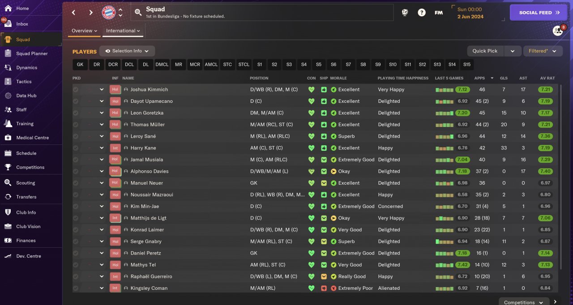The width and height of the screenshot is (573, 305).
Task: Open the Filtered dropdown
Action: pyautogui.click(x=543, y=51)
